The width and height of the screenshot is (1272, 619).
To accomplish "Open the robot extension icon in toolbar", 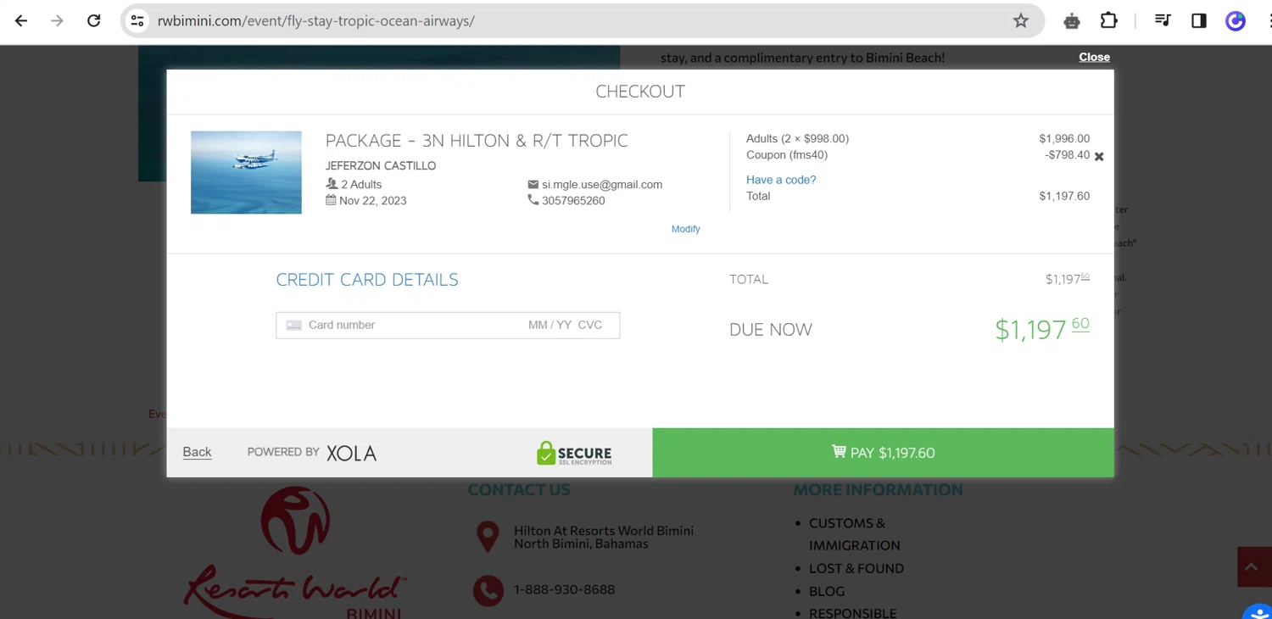I will (1072, 21).
